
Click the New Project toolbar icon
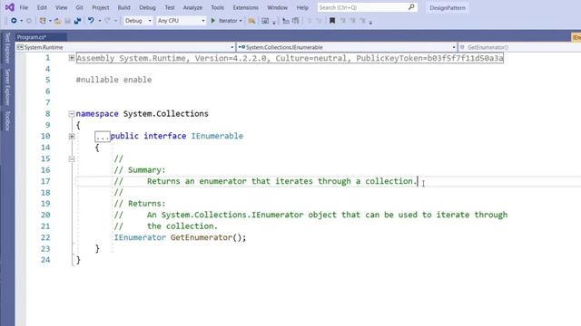43,21
